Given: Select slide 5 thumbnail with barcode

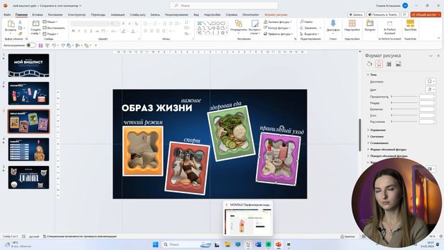Looking at the screenshot, I should tap(28, 178).
